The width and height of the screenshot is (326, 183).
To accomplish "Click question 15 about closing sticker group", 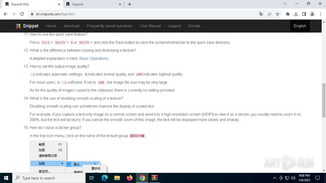I will click(x=56, y=128).
